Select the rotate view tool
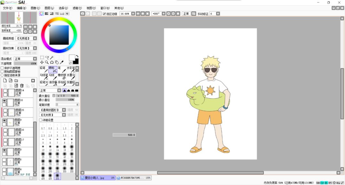 pos(52,63)
